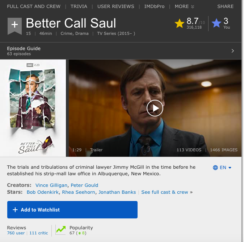Click the Crime genre link
Screen dimensions: 244x242
(67, 33)
